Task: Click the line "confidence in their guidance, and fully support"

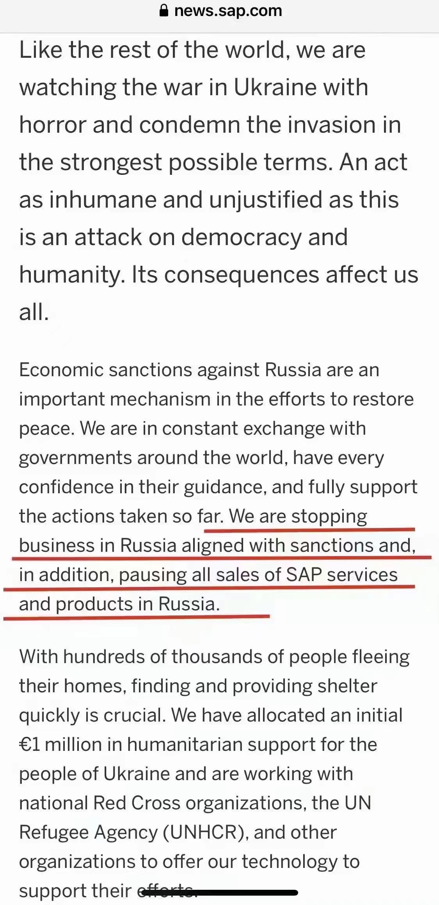Action: (218, 487)
